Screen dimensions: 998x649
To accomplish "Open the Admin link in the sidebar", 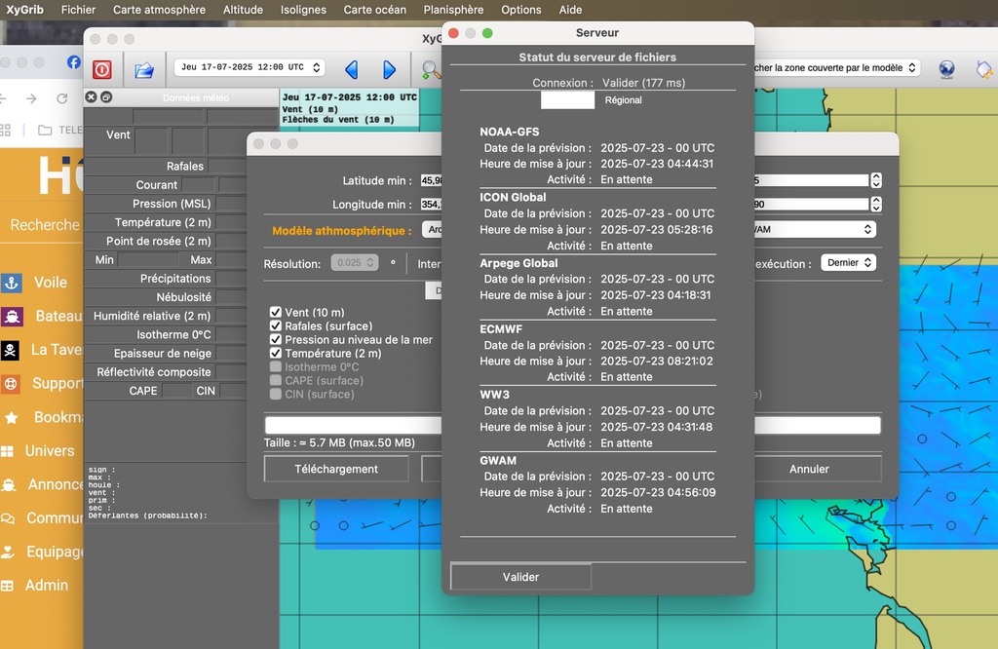I will point(47,586).
